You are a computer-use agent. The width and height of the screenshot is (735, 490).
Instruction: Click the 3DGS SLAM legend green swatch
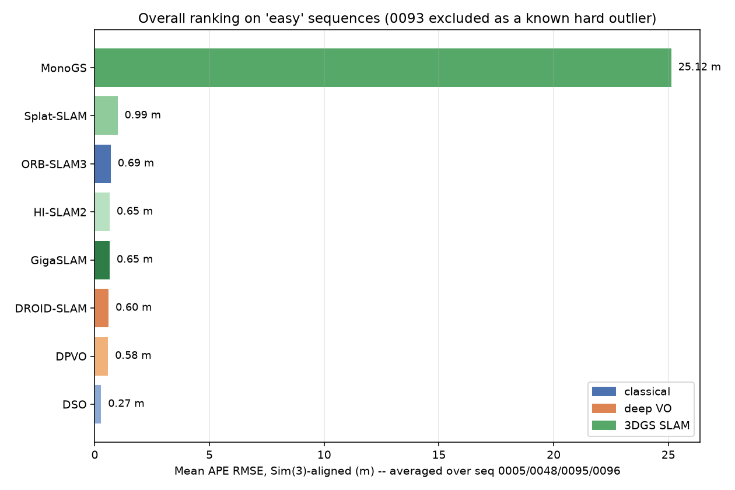(x=604, y=426)
